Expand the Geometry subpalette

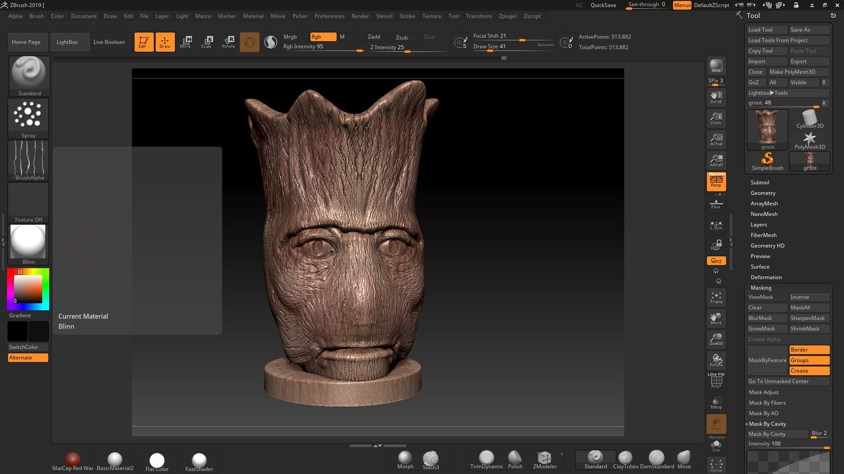[763, 193]
